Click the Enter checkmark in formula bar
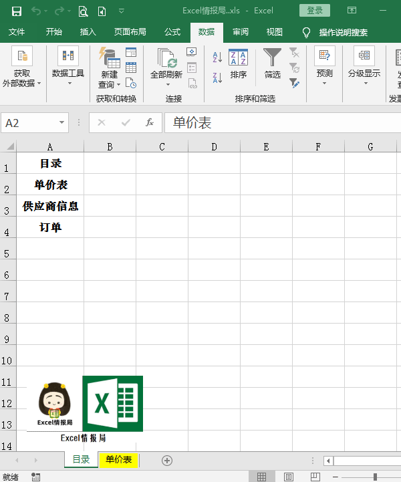The height and width of the screenshot is (482, 401). (x=126, y=123)
